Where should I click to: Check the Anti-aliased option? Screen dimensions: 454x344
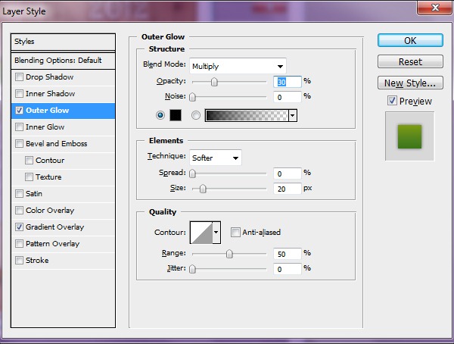click(x=235, y=233)
